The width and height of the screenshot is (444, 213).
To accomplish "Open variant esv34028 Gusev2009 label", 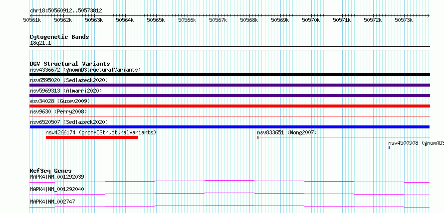I will coord(60,101).
